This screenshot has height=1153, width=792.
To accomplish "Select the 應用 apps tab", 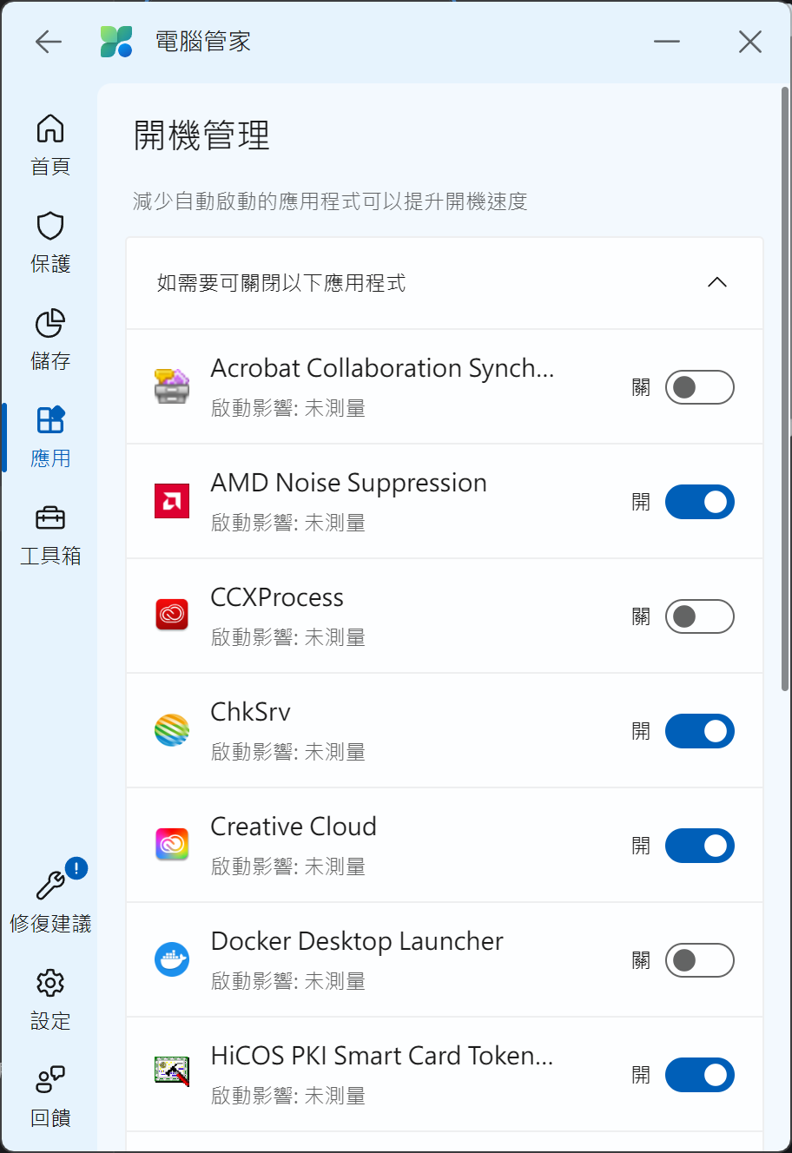I will (50, 435).
